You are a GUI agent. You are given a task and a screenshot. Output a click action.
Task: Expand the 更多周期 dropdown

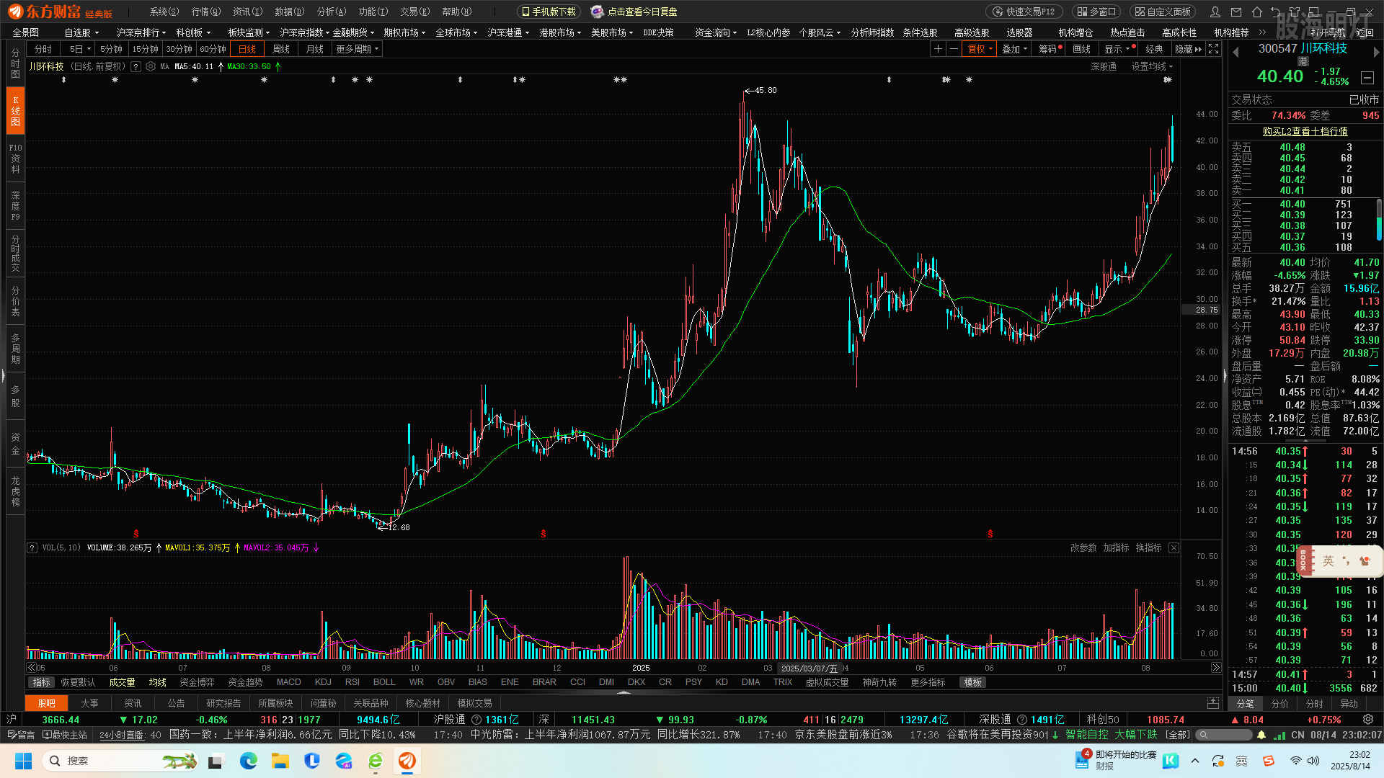coord(357,49)
